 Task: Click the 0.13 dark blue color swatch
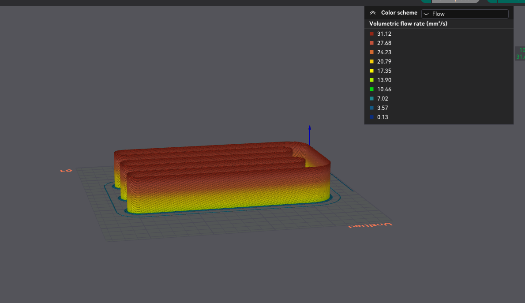pos(371,117)
